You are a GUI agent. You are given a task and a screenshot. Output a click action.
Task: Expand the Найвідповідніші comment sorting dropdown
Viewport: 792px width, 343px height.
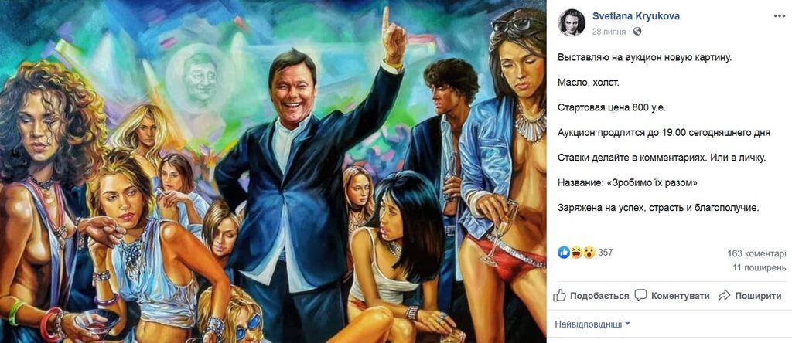click(592, 324)
